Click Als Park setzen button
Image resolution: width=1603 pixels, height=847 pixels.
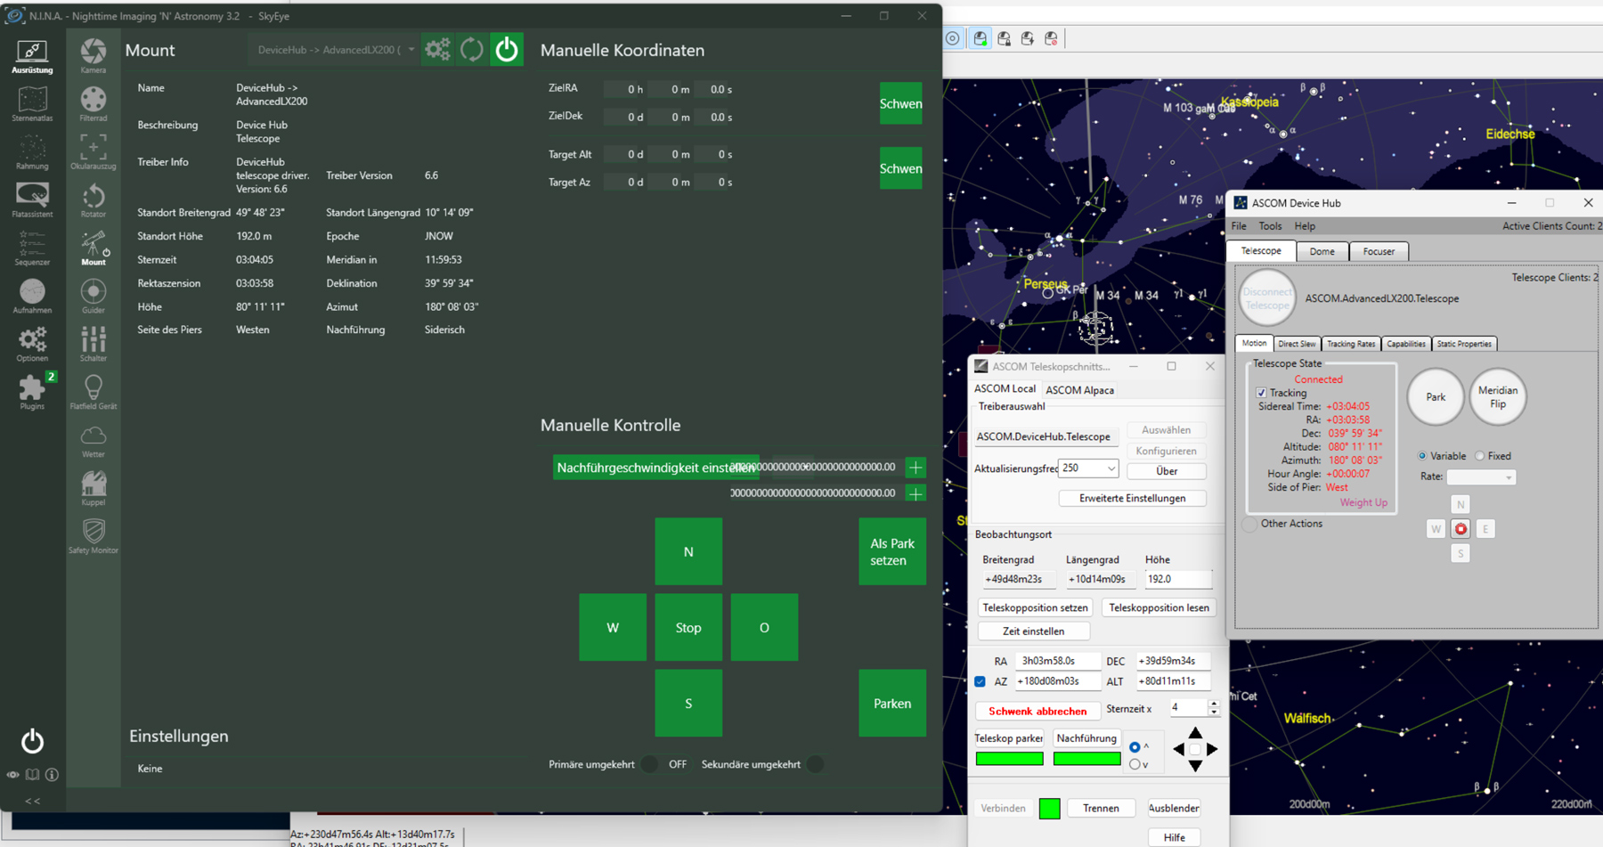(892, 551)
